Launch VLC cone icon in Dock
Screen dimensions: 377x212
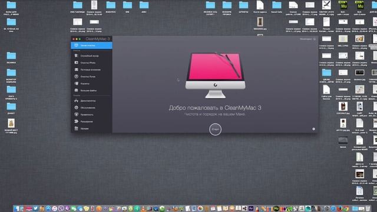pyautogui.click(x=143, y=208)
